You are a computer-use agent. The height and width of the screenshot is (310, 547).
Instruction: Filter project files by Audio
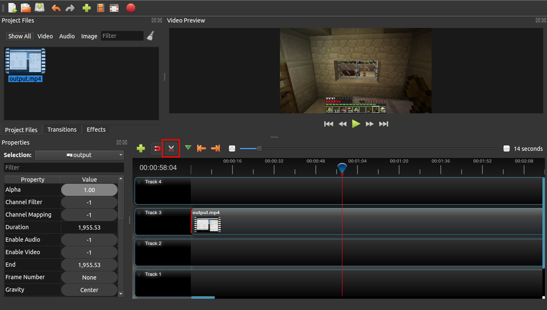click(67, 36)
